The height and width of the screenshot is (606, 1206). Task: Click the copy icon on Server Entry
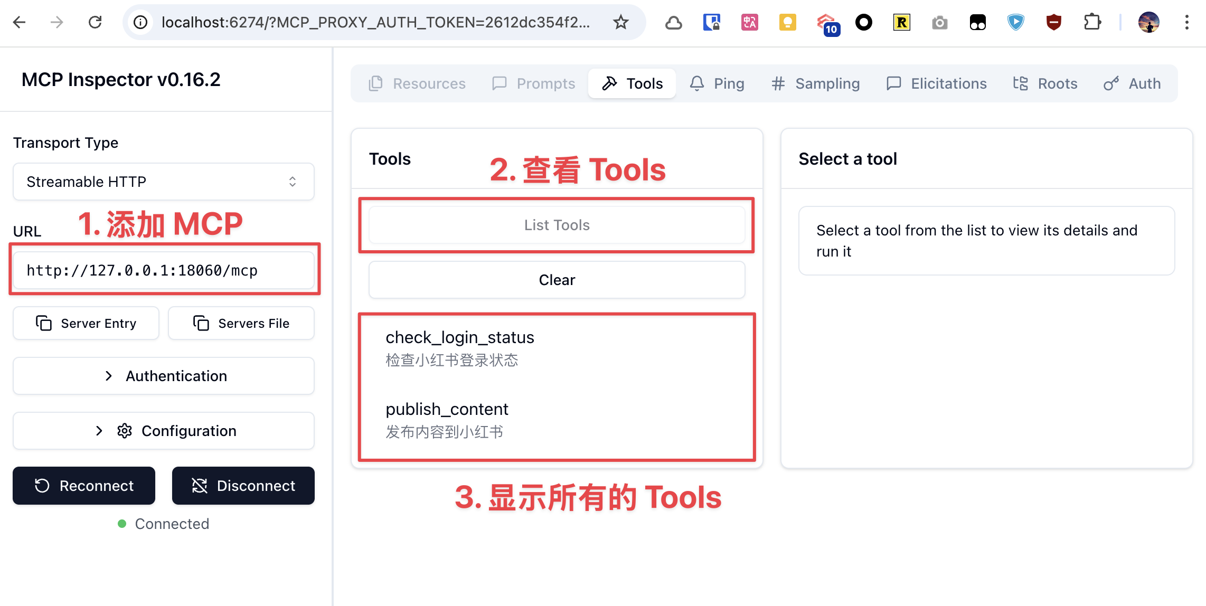44,323
